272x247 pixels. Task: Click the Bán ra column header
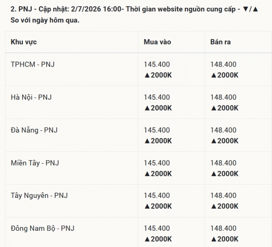220,42
